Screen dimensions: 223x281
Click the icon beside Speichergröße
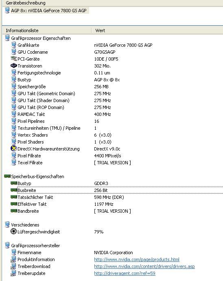point(13,86)
